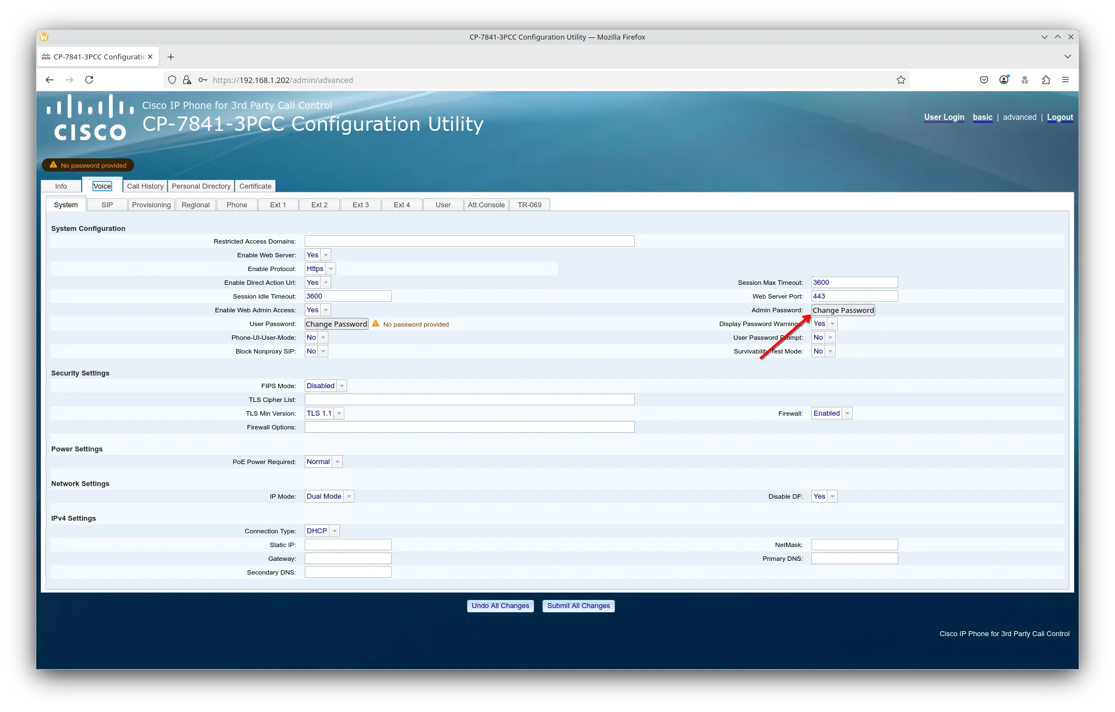1115x712 pixels.
Task: Select the TR-069 sub-tab
Action: click(x=529, y=205)
